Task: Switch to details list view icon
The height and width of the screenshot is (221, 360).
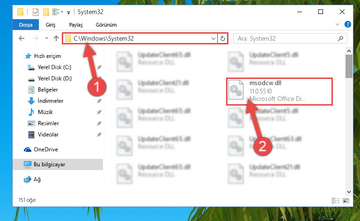Action: 336,201
